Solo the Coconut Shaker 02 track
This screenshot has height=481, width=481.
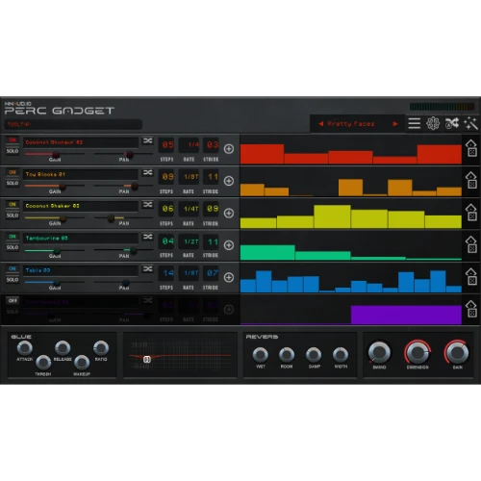(x=13, y=215)
